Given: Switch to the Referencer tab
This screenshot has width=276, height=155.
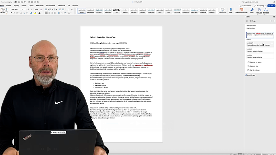Looking at the screenshot, I should tap(40, 6).
